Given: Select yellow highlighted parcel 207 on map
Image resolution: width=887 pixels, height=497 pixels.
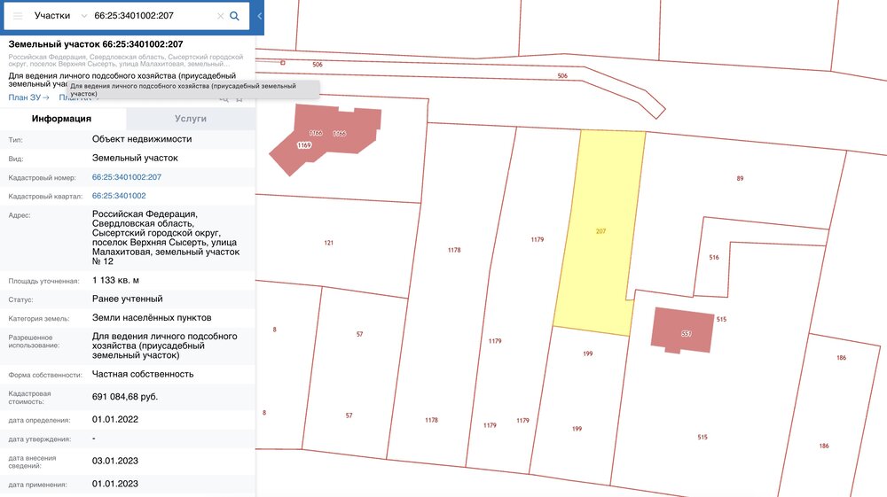Looking at the screenshot, I should coord(600,231).
